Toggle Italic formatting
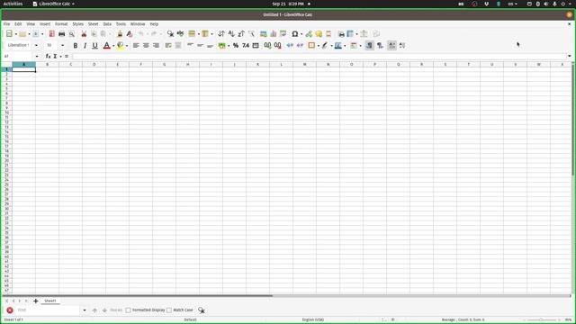The image size is (576, 324). tap(85, 46)
